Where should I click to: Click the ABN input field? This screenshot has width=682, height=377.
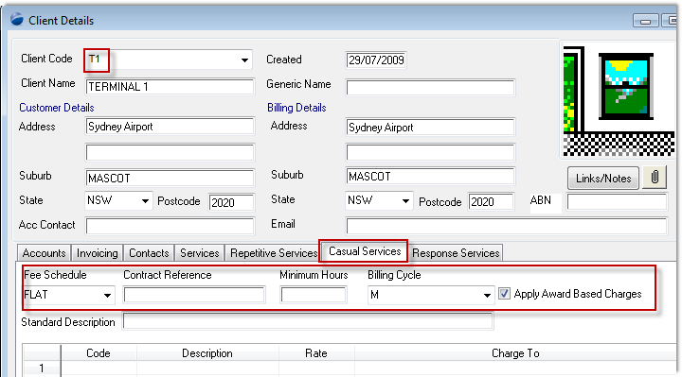tap(617, 202)
